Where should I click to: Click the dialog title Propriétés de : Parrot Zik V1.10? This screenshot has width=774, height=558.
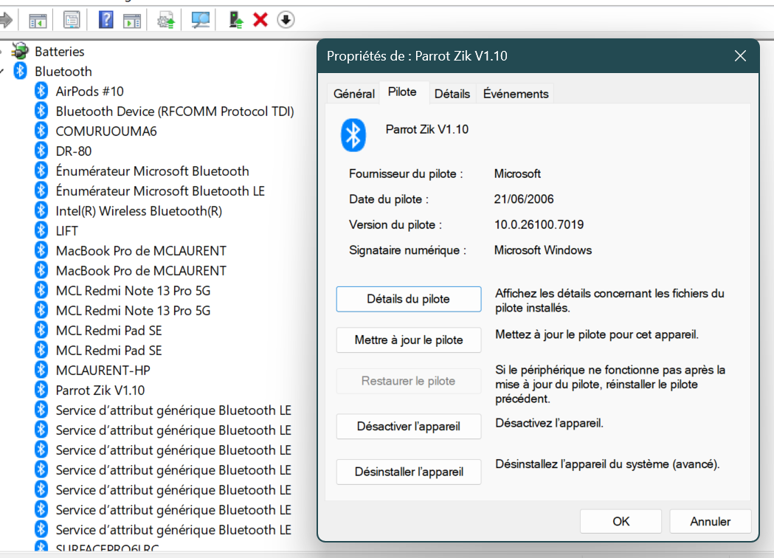coord(417,56)
